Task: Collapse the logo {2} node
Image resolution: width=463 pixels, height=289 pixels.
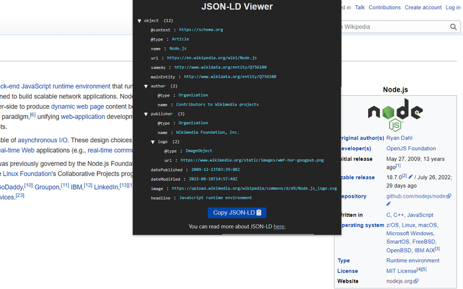Action: (x=153, y=142)
